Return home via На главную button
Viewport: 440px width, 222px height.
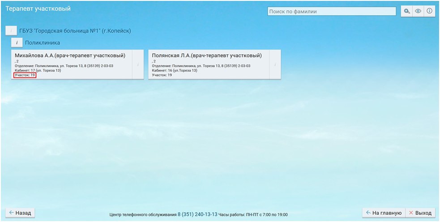[x=384, y=213]
